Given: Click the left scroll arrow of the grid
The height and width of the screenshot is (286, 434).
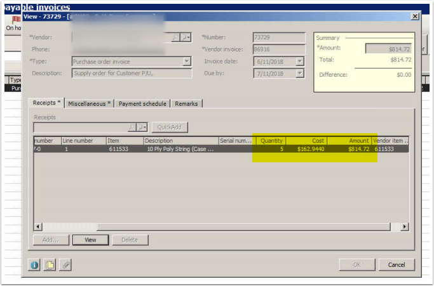Looking at the screenshot, I should [38, 227].
